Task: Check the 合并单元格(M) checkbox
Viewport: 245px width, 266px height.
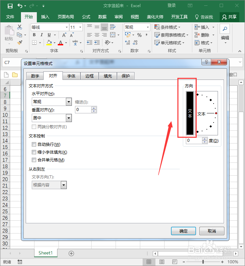Action: (x=34, y=160)
